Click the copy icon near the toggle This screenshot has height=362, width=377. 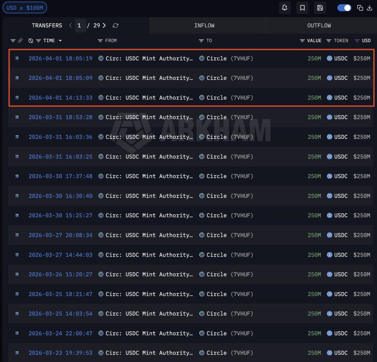[360, 8]
